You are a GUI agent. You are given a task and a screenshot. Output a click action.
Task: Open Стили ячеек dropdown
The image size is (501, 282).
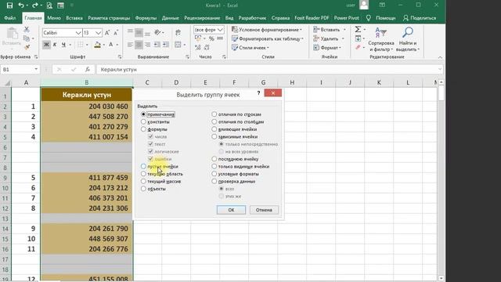click(250, 47)
